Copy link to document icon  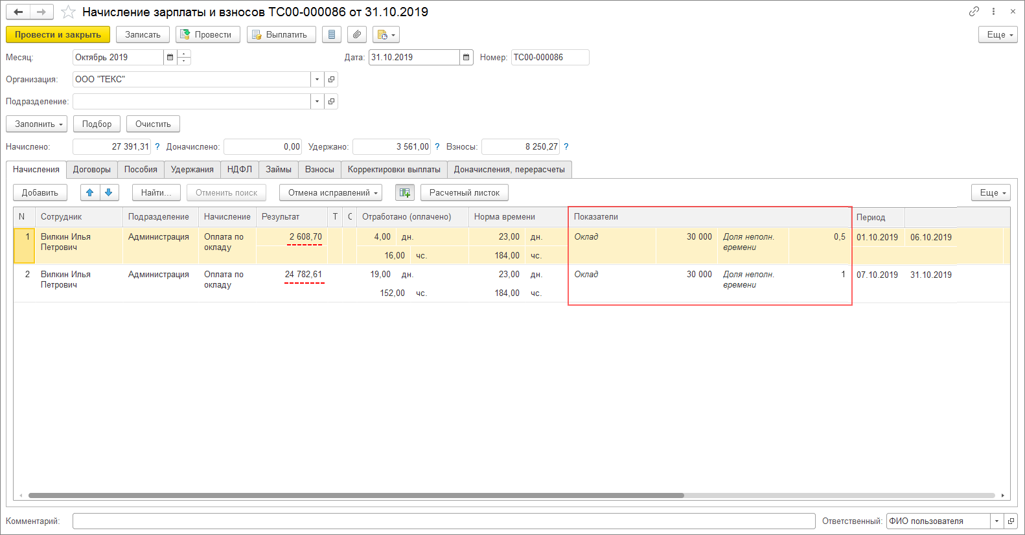point(974,12)
